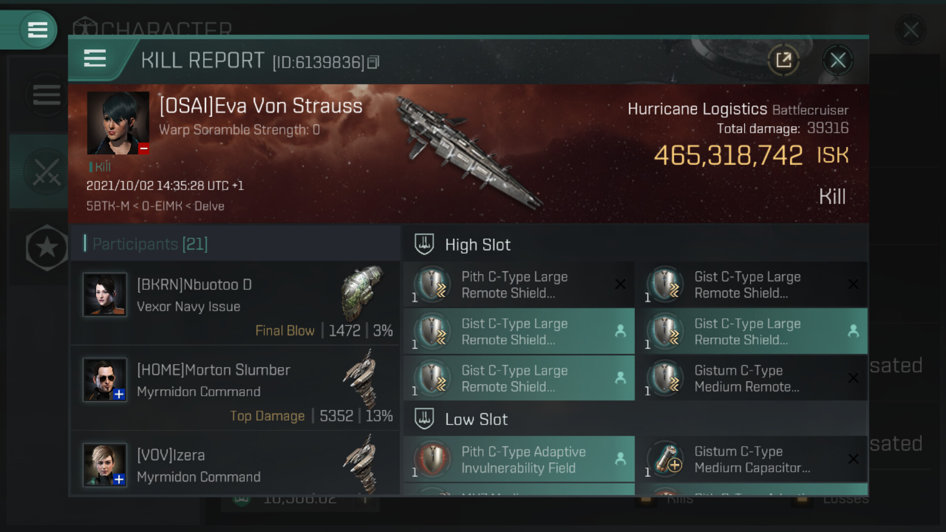Open the main hamburger menu at top-left
This screenshot has width=946, height=532.
click(x=37, y=30)
